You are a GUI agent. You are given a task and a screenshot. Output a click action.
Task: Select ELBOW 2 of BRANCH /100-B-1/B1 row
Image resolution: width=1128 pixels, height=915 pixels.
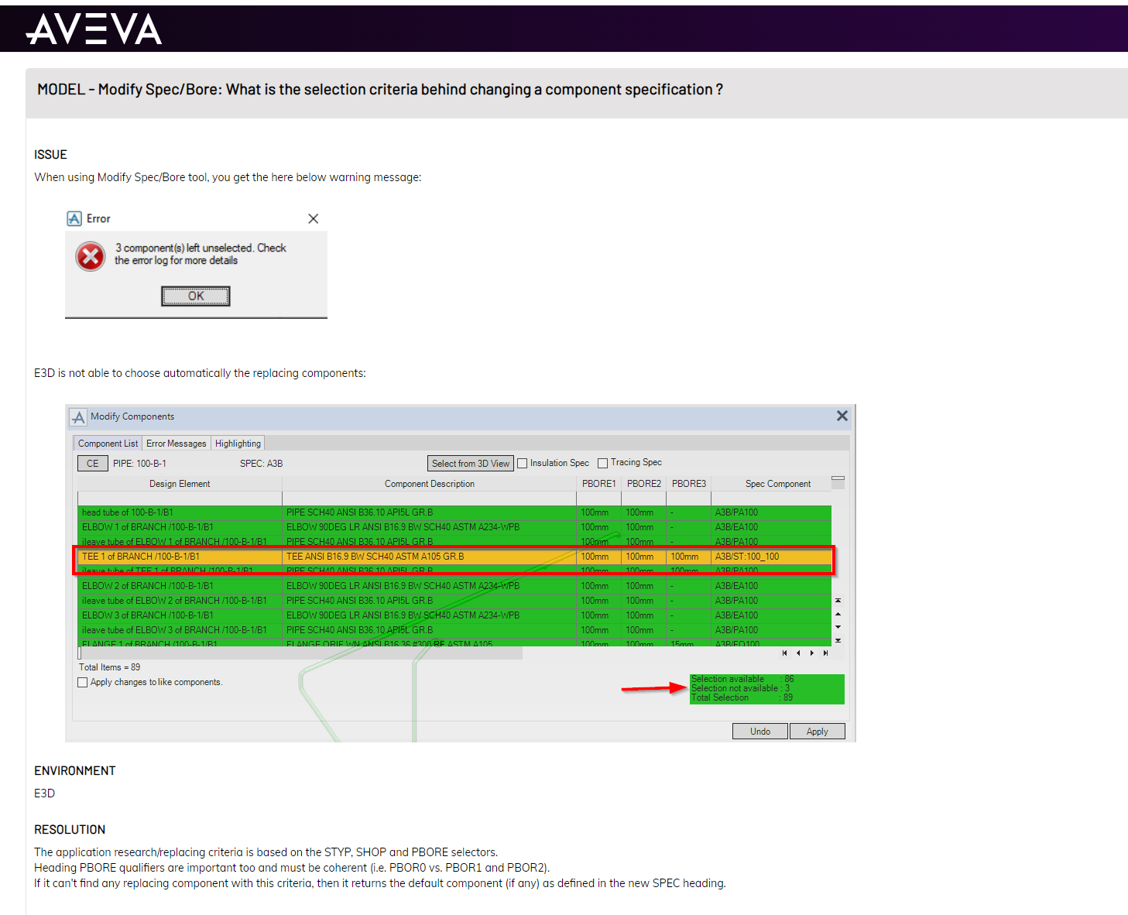(x=454, y=586)
